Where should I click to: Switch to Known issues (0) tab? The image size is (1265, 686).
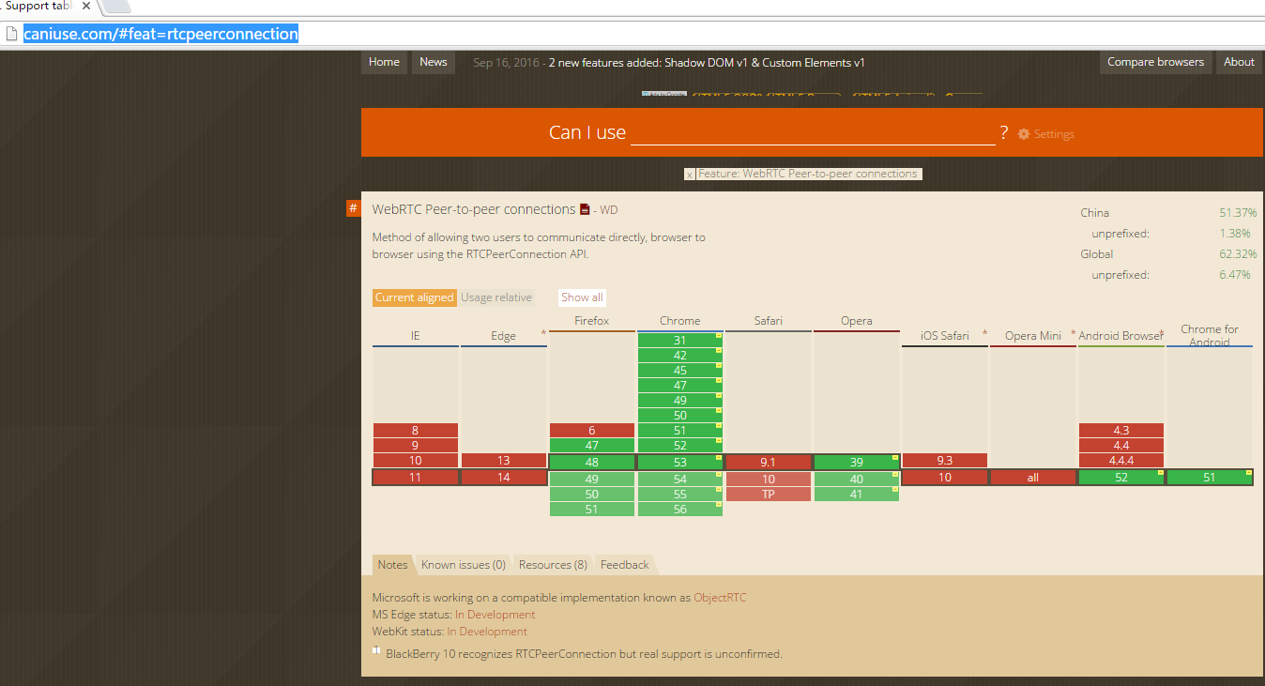click(x=464, y=565)
